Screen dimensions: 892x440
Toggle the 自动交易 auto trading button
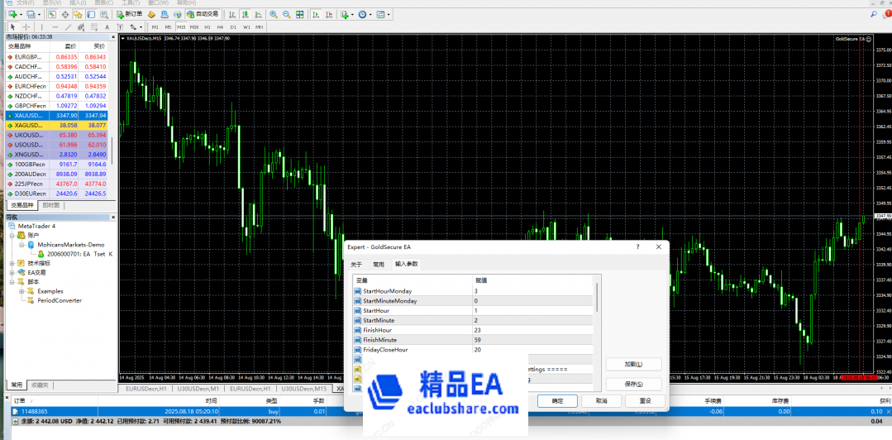pos(203,14)
